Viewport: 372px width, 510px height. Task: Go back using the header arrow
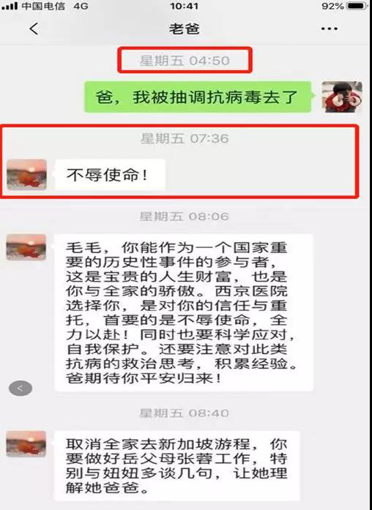tap(34, 29)
